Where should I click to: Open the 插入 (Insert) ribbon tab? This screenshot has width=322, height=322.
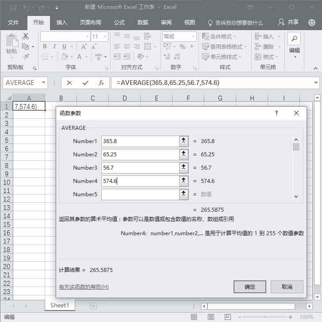click(62, 23)
